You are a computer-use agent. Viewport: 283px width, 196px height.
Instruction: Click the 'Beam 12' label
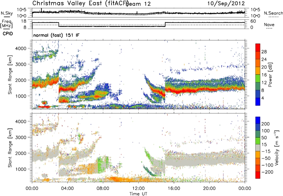138,4
